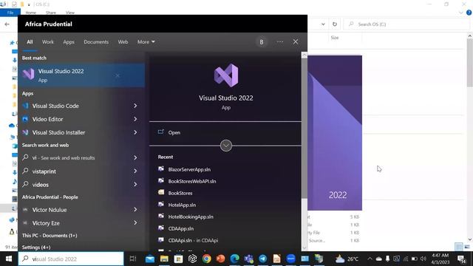Launch Visual Studio Code from Apps list
The width and height of the screenshot is (473, 266).
[x=55, y=106]
